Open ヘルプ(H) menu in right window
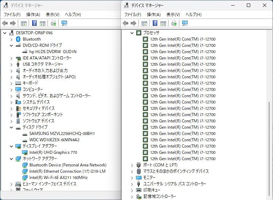This screenshot has height=200, width=273. click(x=193, y=14)
